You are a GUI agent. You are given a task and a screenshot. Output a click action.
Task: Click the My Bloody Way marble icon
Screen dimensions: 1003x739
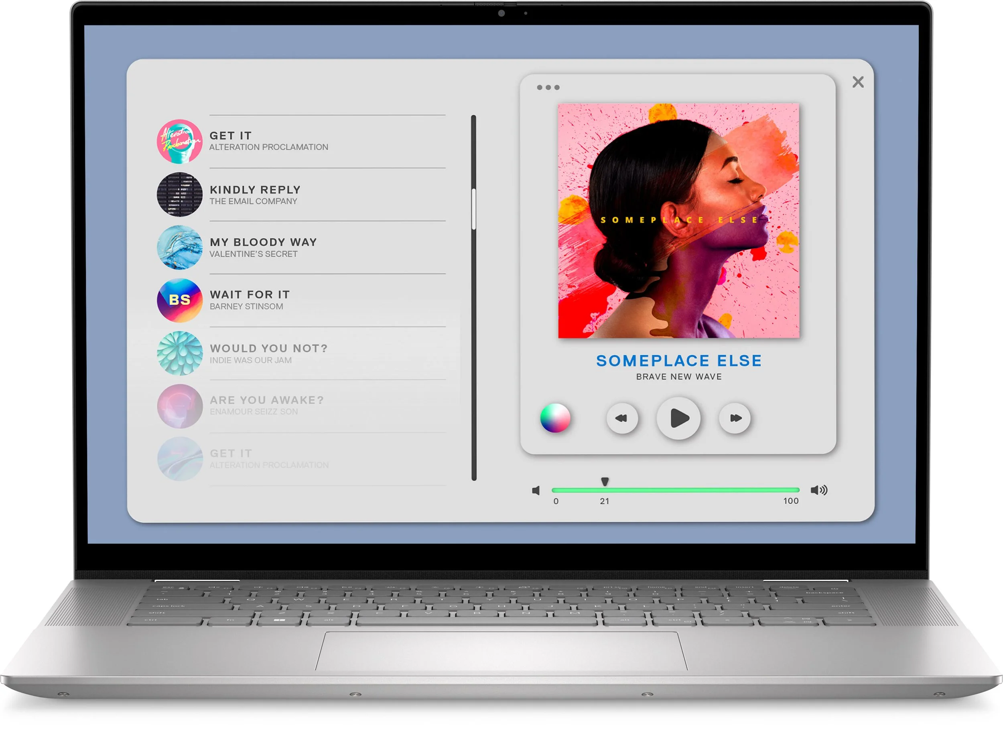click(179, 248)
